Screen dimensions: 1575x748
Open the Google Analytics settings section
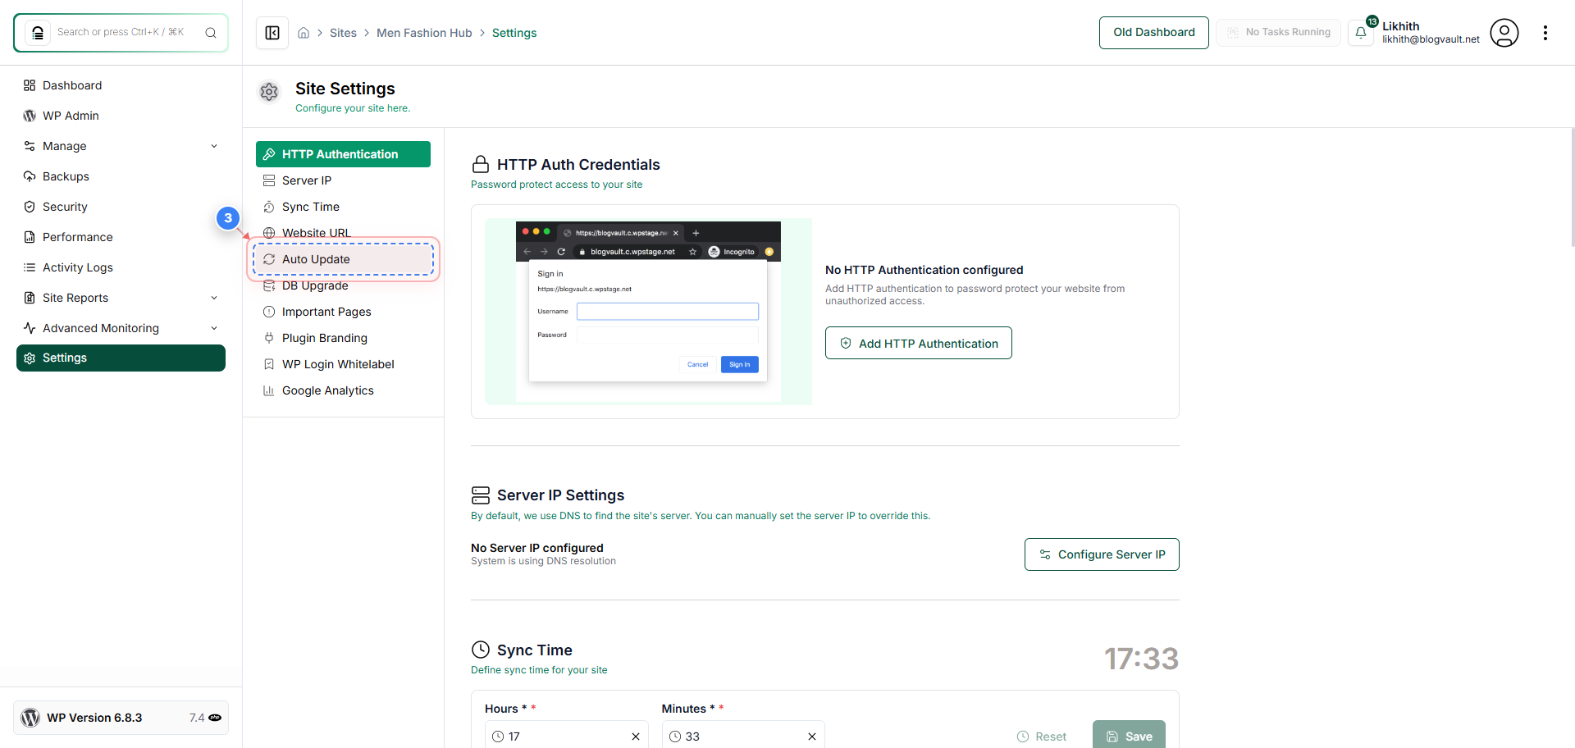point(327,390)
